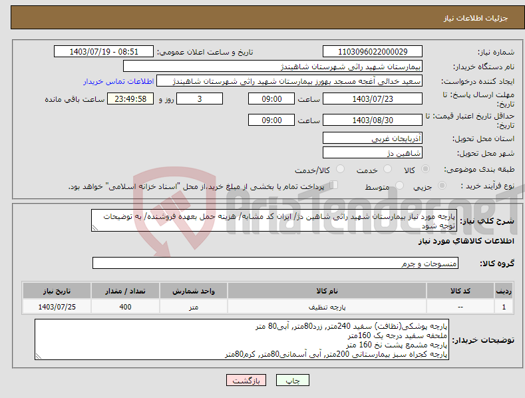Click the resize handle of the description textarea
This screenshot has width=525, height=398.
(x=95, y=228)
